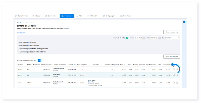The width and height of the screenshot is (201, 103).
Task: Click the Início date input field
Action: [138, 38]
